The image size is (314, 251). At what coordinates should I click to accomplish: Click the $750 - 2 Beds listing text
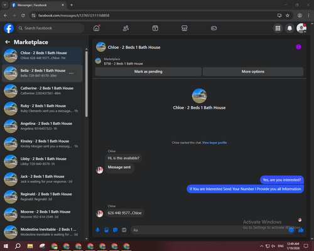click(124, 63)
